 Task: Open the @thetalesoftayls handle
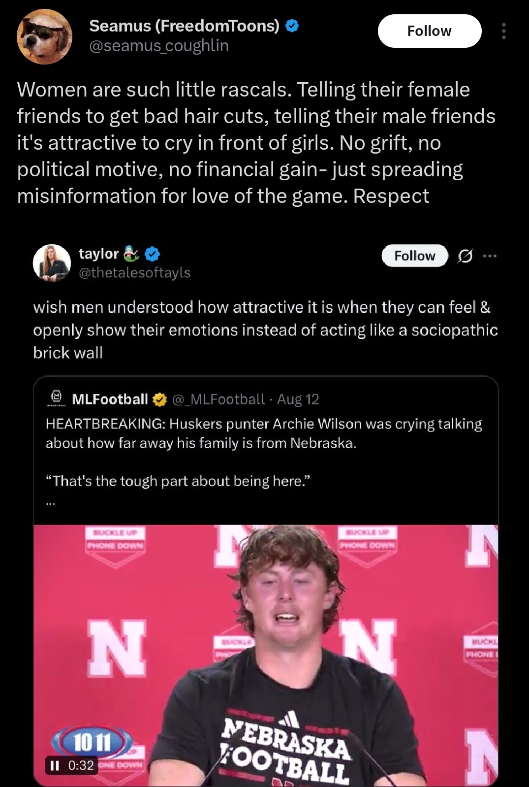point(134,272)
